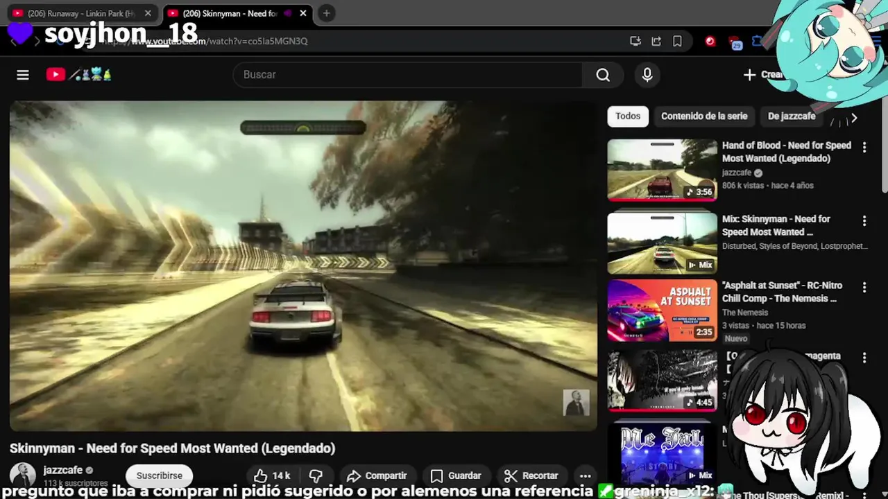
Task: Open options menu for the magenta video
Action: point(864,358)
